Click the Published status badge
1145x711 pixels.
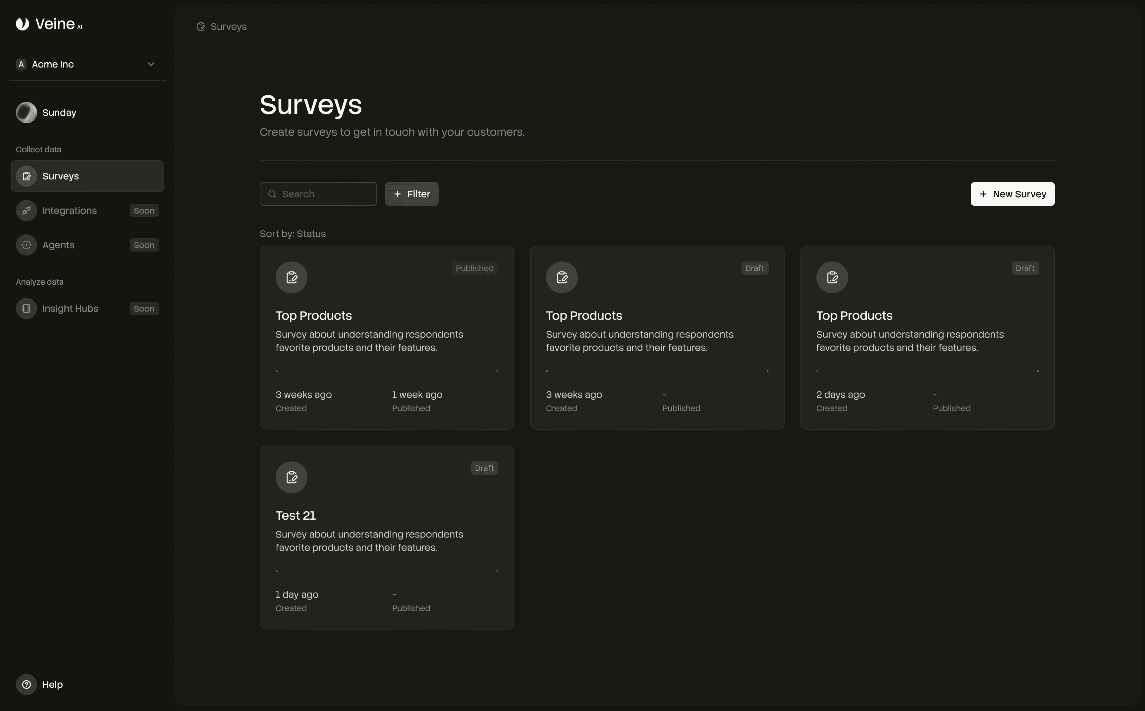474,268
